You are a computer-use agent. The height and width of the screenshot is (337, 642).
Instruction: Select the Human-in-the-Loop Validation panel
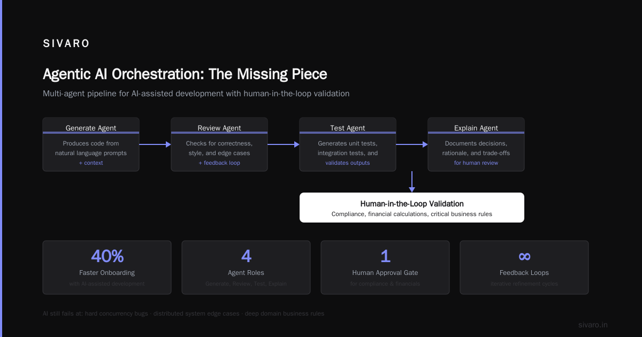[x=412, y=208]
